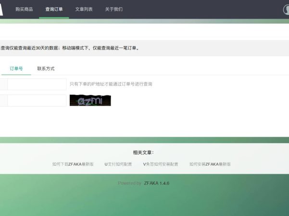The width and height of the screenshot is (289, 216).
Task: Click the ZFAKA 1.4.6 footer link
Action: 157,183
